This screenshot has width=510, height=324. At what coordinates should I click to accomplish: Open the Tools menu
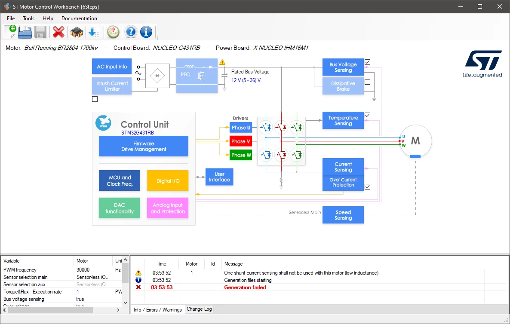[x=29, y=18]
